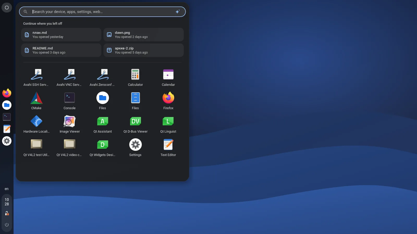The height and width of the screenshot is (234, 417).
Task: Open Qt V4L2 video capture app
Action: [70, 148]
